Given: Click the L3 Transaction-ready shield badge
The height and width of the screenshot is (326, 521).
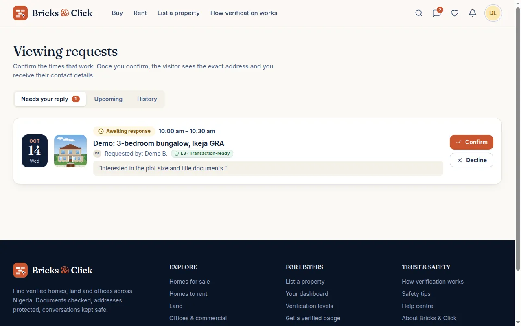Looking at the screenshot, I should pyautogui.click(x=202, y=154).
